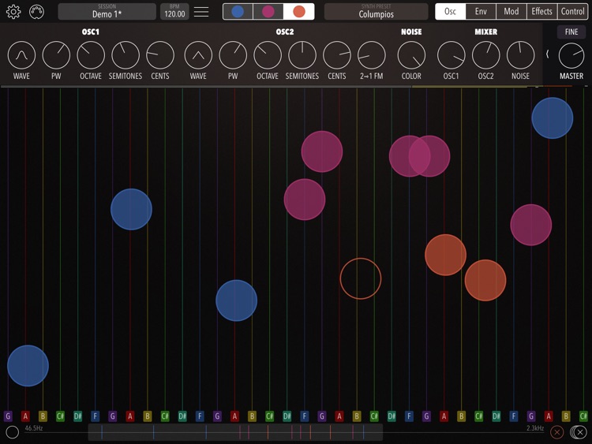Open the Synth Preset Columpios selector

tap(376, 12)
